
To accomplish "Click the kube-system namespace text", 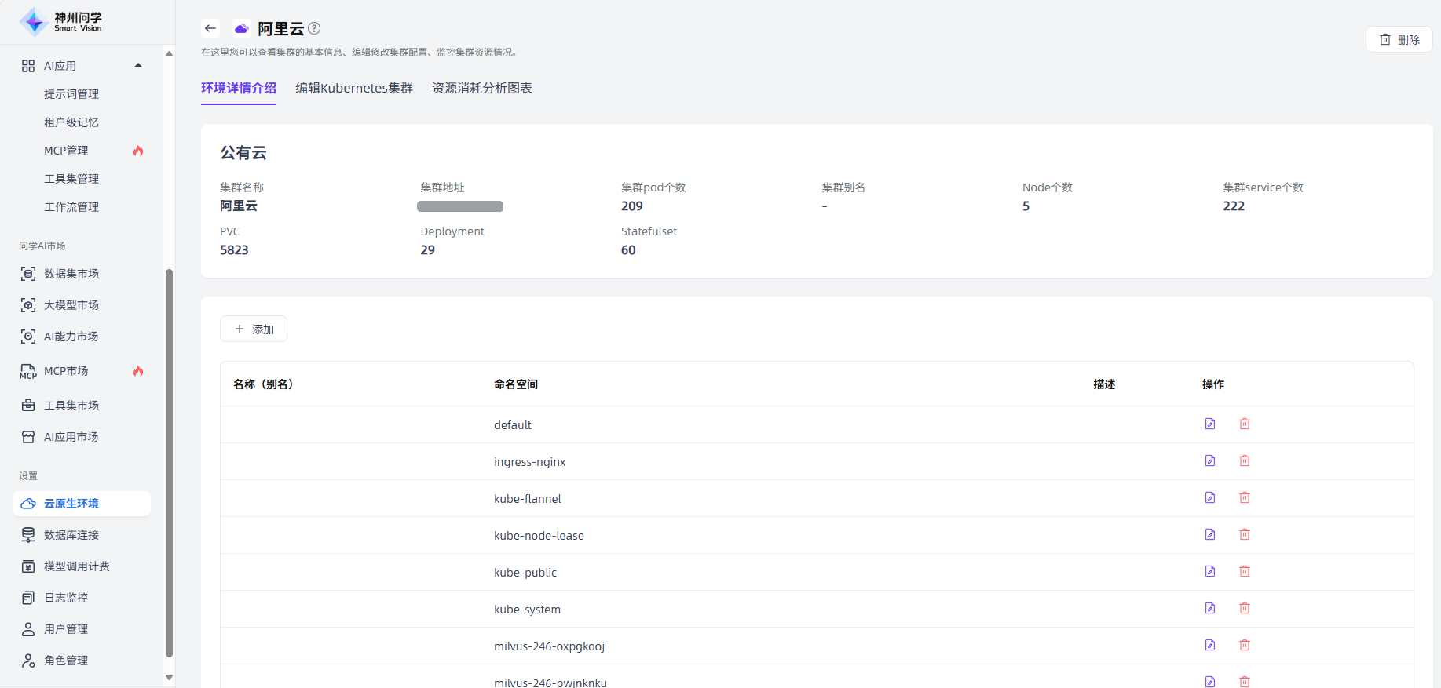I will [527, 610].
